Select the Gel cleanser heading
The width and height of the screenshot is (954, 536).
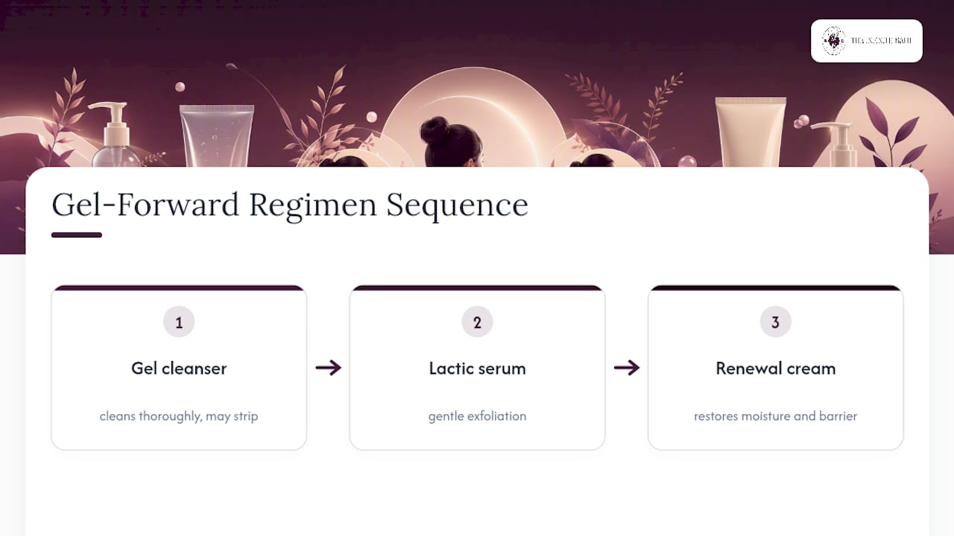click(179, 368)
